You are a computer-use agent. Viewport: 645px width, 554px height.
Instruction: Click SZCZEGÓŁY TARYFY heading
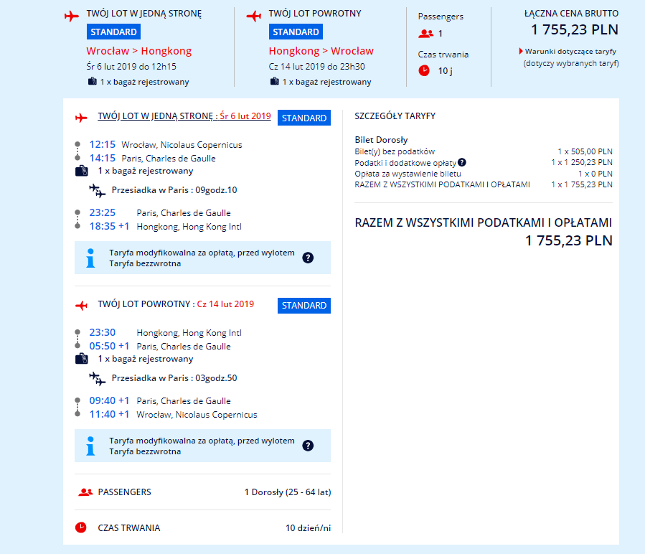point(395,116)
